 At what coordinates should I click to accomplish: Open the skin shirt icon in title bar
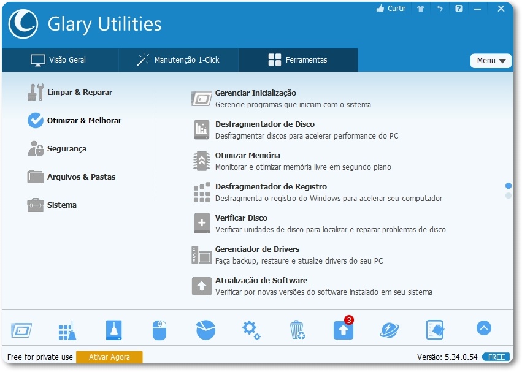pos(421,9)
